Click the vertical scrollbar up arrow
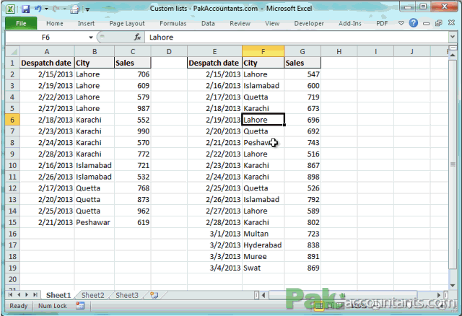462x316 pixels. point(453,55)
